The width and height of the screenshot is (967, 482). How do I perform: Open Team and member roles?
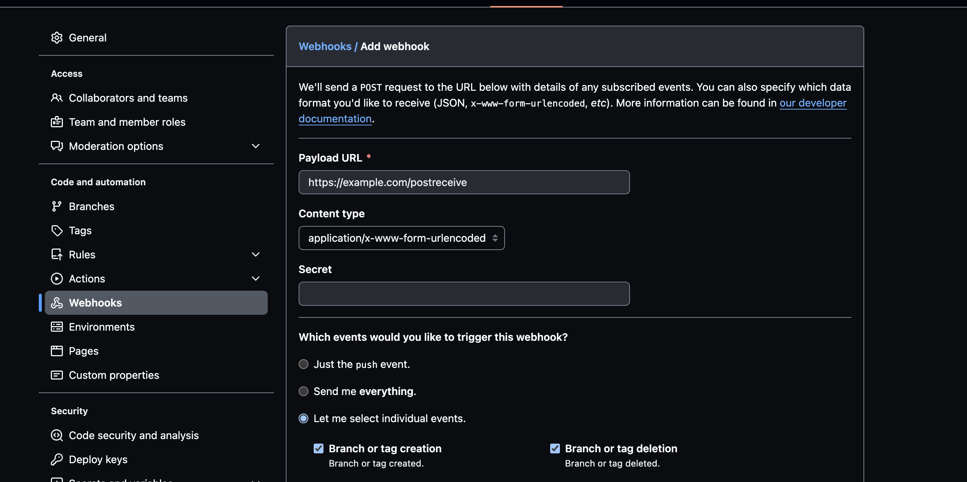coord(156,122)
